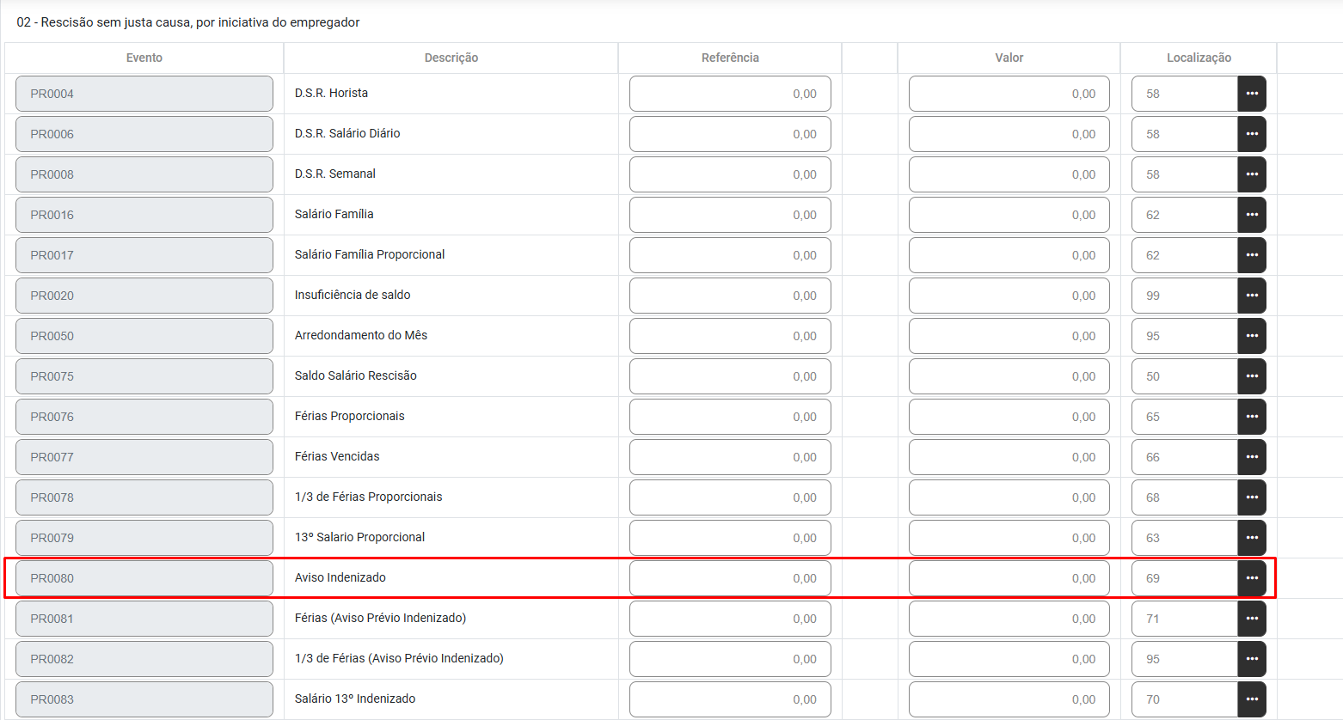1343x720 pixels.
Task: Open location picker for Férias Vencidas row
Action: tap(1251, 457)
